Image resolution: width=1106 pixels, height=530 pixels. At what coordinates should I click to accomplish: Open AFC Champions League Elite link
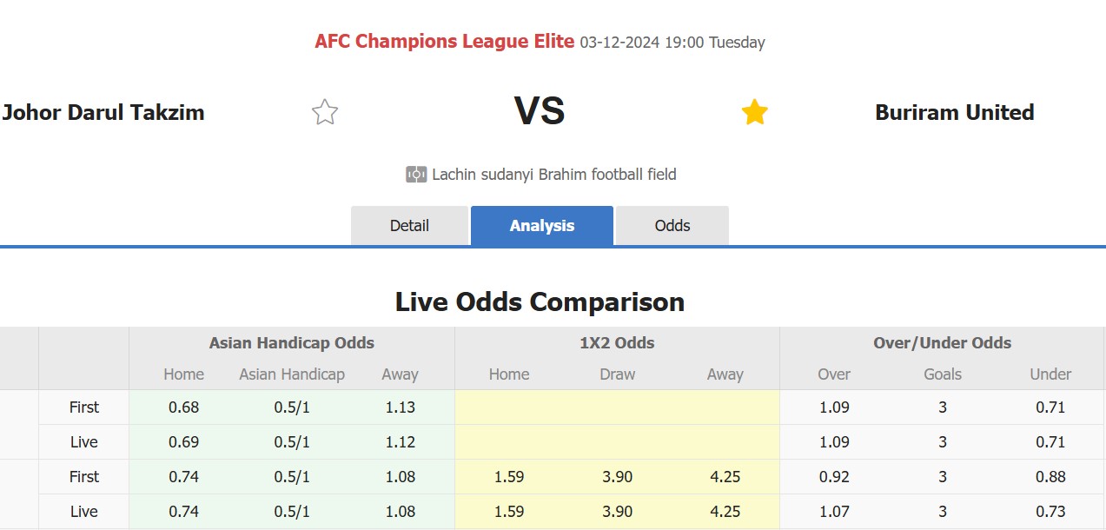[445, 41]
